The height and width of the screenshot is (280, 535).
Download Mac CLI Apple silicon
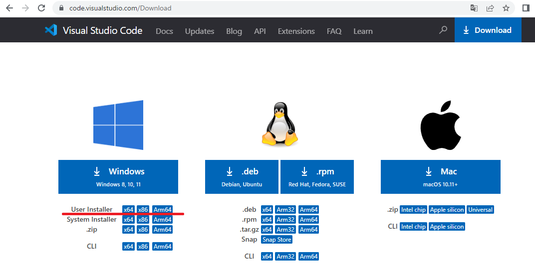[447, 227]
